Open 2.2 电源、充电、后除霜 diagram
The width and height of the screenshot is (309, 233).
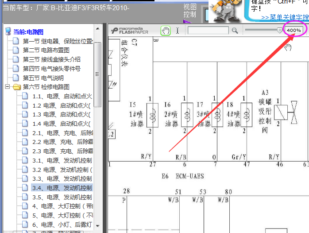click(63, 142)
